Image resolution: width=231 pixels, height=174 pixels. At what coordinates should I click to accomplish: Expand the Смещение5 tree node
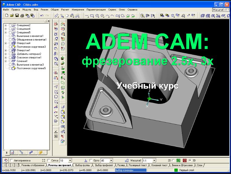(6, 32)
